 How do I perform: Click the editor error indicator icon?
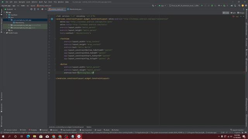[x=233, y=16]
